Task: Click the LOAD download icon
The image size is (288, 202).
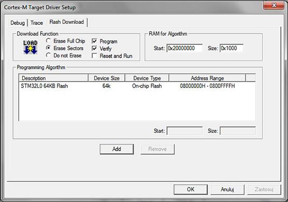Action: [31, 47]
